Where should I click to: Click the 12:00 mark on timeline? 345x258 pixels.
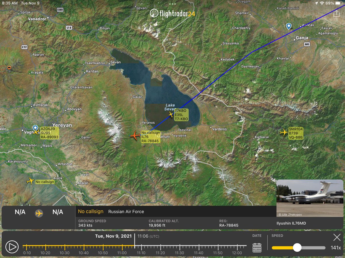(x=237, y=253)
